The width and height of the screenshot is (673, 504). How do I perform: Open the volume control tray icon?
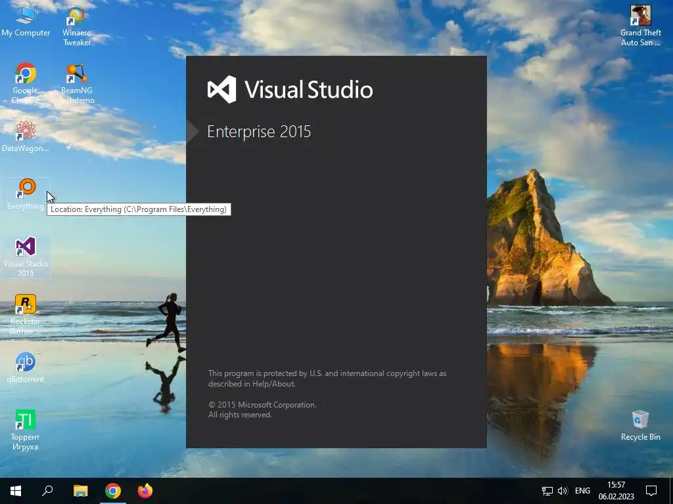click(563, 491)
